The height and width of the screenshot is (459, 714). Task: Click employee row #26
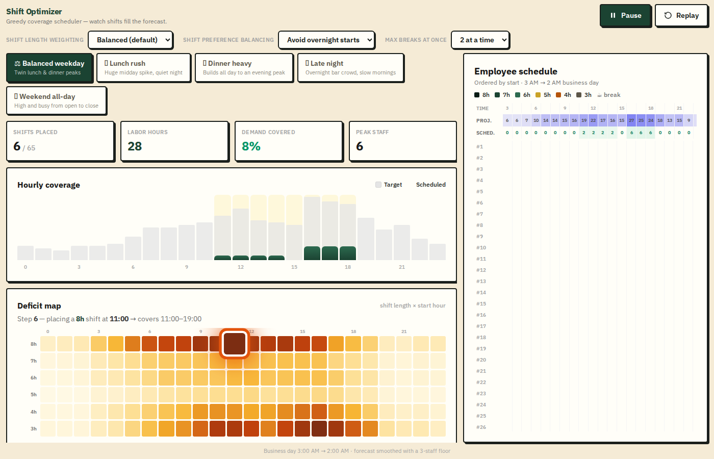click(586, 427)
